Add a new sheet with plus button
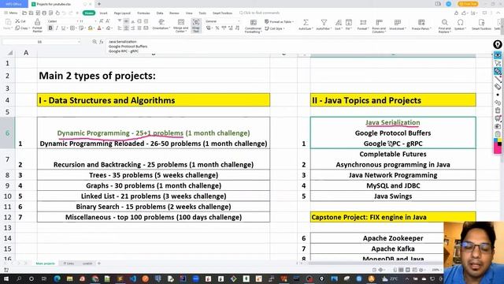The width and height of the screenshot is (504, 284). 99,263
